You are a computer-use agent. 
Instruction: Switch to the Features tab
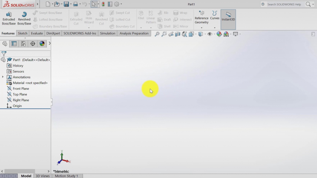pos(8,33)
